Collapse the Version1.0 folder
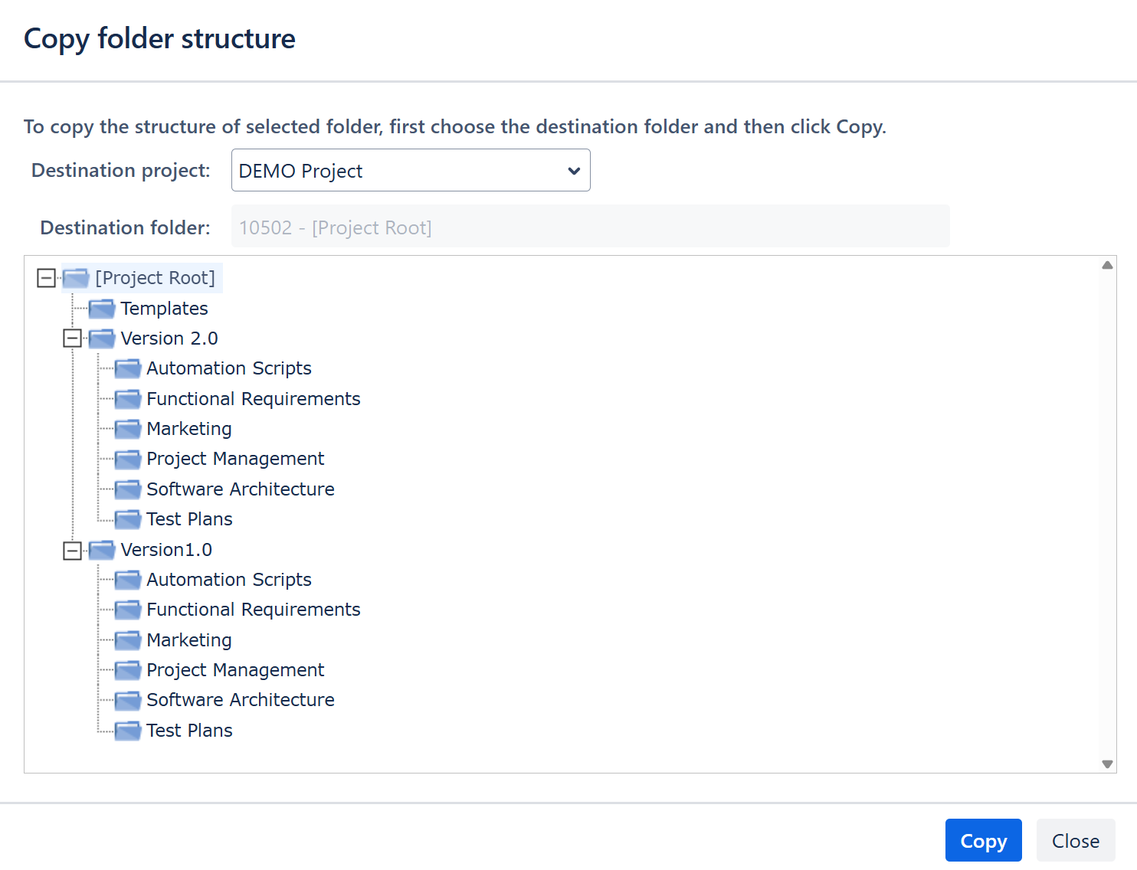The width and height of the screenshot is (1137, 870). pyautogui.click(x=72, y=551)
